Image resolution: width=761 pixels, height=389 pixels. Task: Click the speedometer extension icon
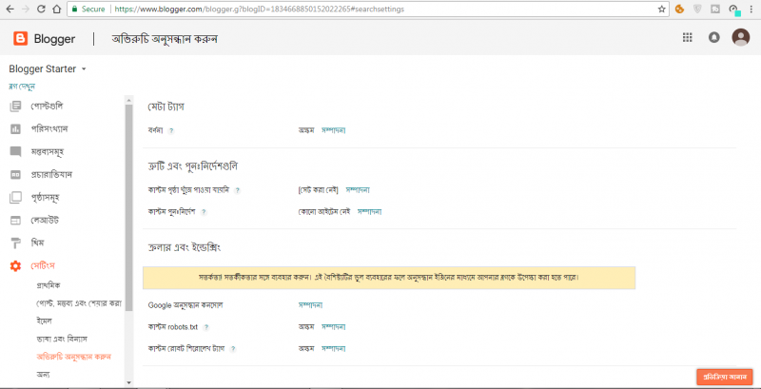[x=733, y=9]
